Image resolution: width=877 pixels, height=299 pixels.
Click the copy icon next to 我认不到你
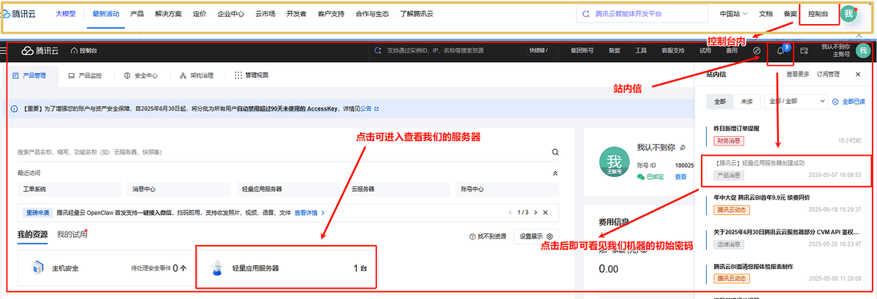(x=682, y=147)
